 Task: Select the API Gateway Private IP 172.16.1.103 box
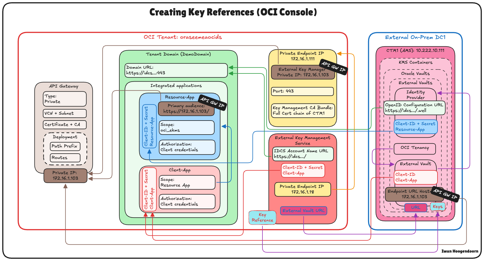[65, 176]
